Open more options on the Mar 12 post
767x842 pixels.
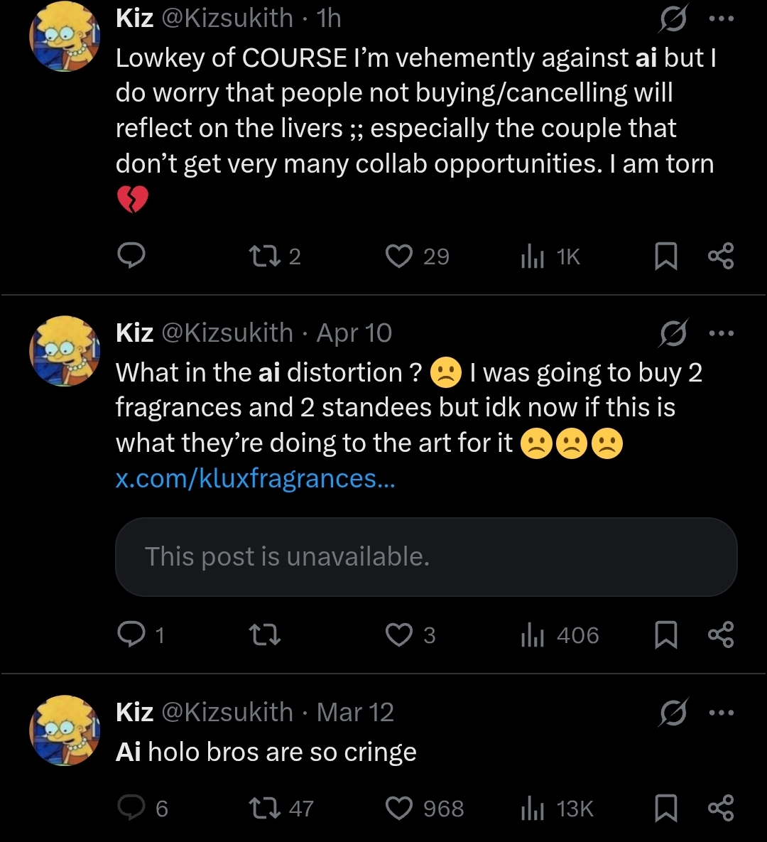coord(721,712)
